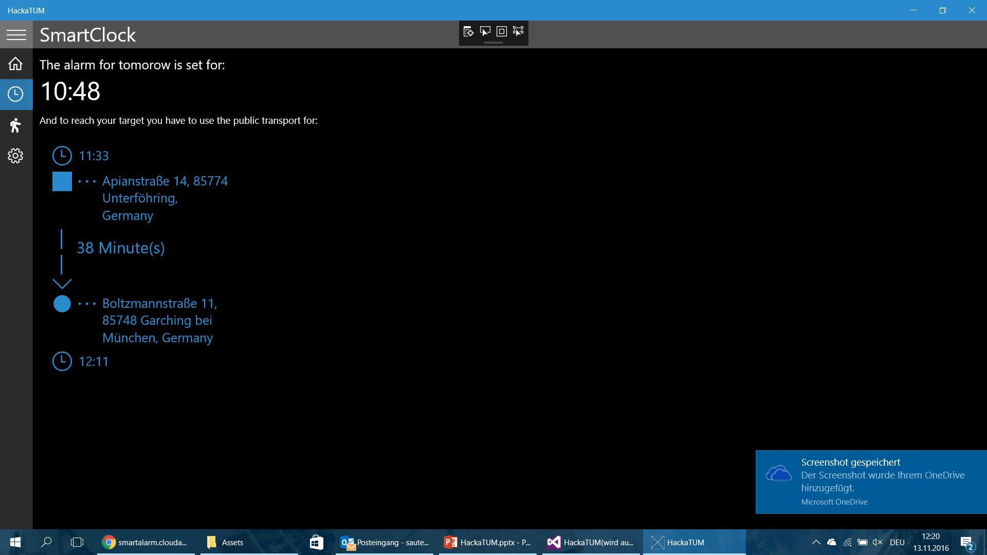The image size is (987, 555).
Task: Enable element selection debug tool
Action: (x=485, y=32)
